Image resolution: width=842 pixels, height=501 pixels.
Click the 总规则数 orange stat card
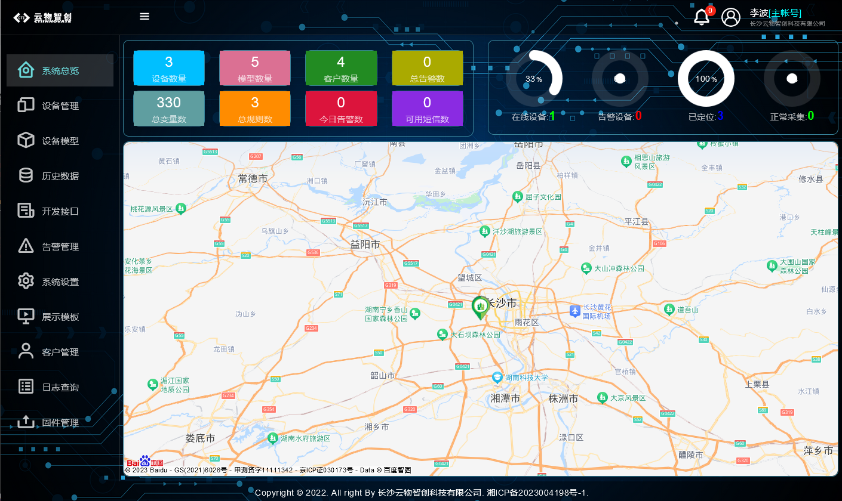click(x=255, y=109)
